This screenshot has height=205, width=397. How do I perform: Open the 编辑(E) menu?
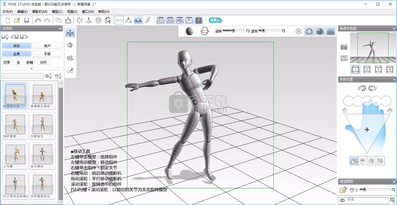coord(22,12)
